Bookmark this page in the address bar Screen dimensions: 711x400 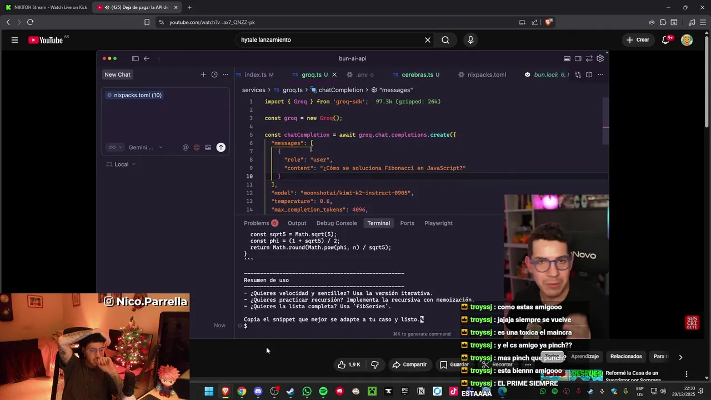click(147, 22)
